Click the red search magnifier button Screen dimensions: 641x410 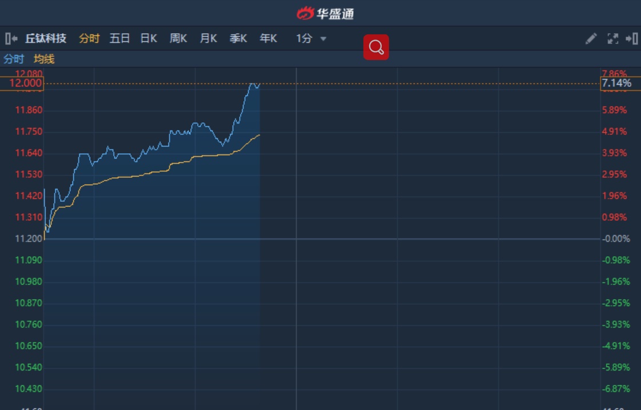[376, 47]
